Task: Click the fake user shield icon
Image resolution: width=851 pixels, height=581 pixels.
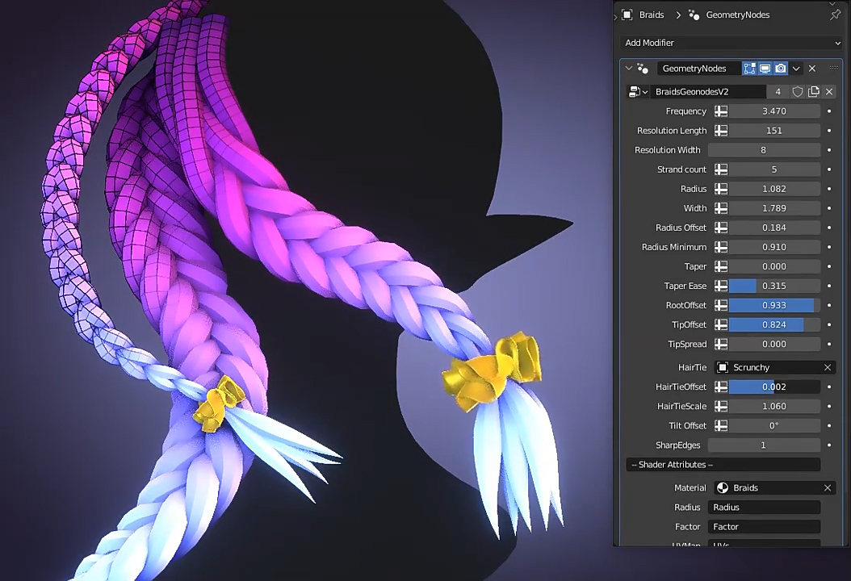Action: [798, 92]
